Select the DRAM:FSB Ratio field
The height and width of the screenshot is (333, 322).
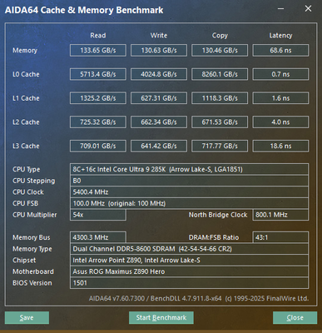pyautogui.click(x=280, y=237)
